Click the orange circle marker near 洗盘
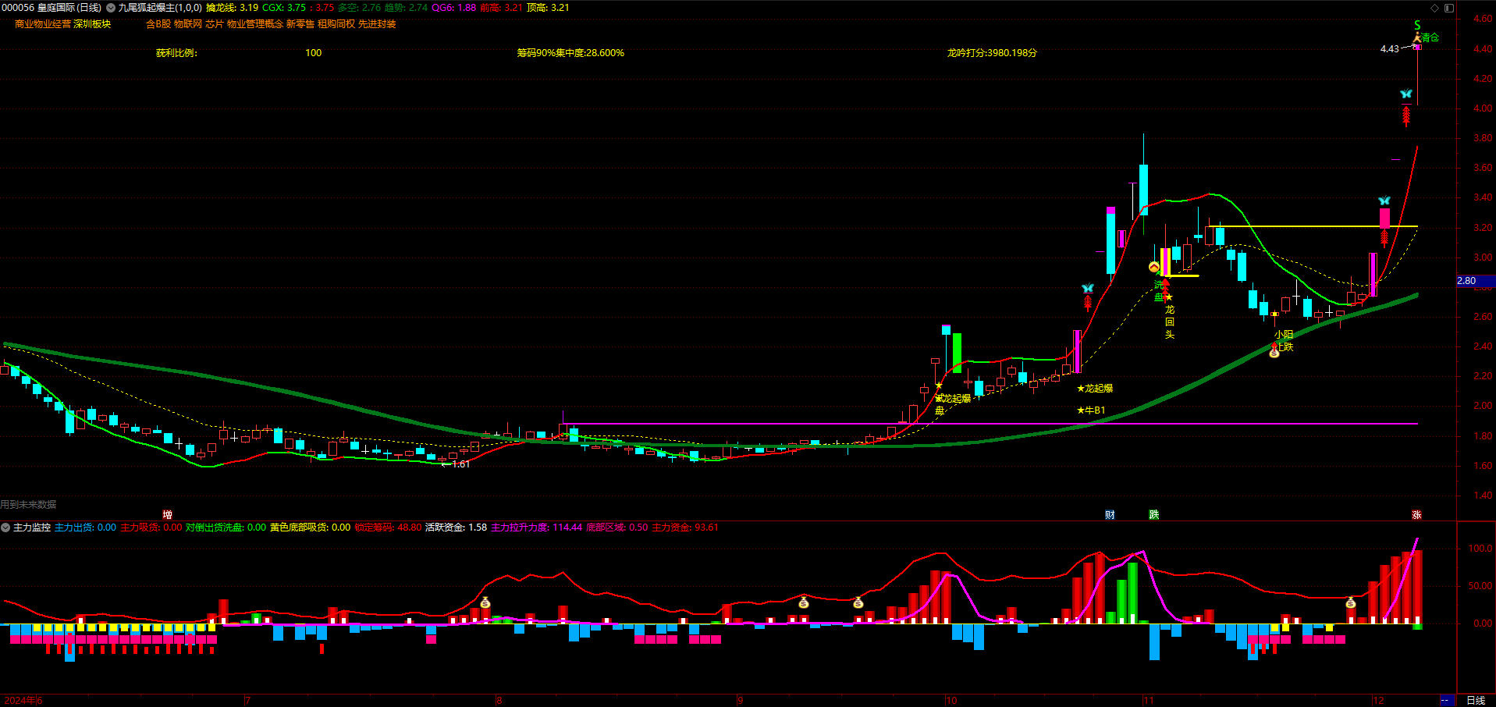 1154,267
